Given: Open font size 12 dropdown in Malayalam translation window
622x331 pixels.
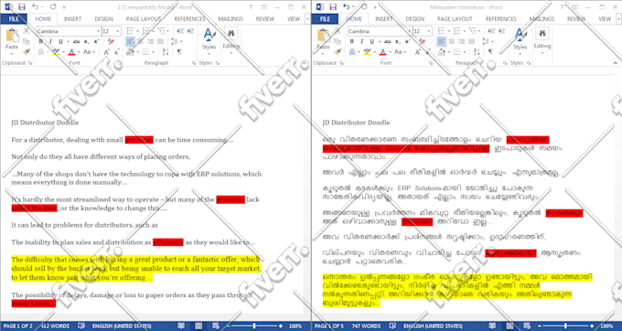Looking at the screenshot, I should [x=429, y=31].
